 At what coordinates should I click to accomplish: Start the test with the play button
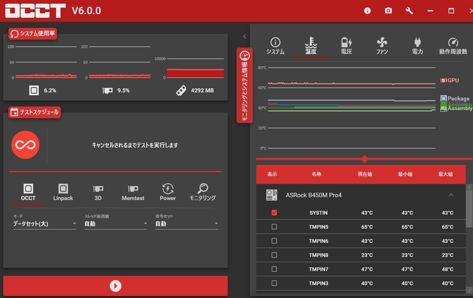[x=115, y=286]
